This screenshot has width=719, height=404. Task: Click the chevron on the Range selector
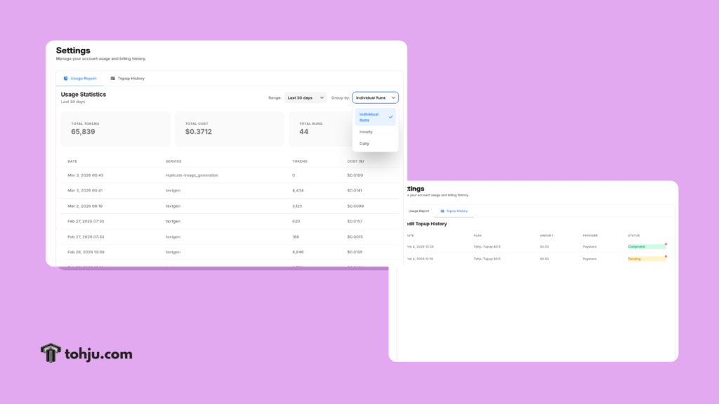coord(322,98)
